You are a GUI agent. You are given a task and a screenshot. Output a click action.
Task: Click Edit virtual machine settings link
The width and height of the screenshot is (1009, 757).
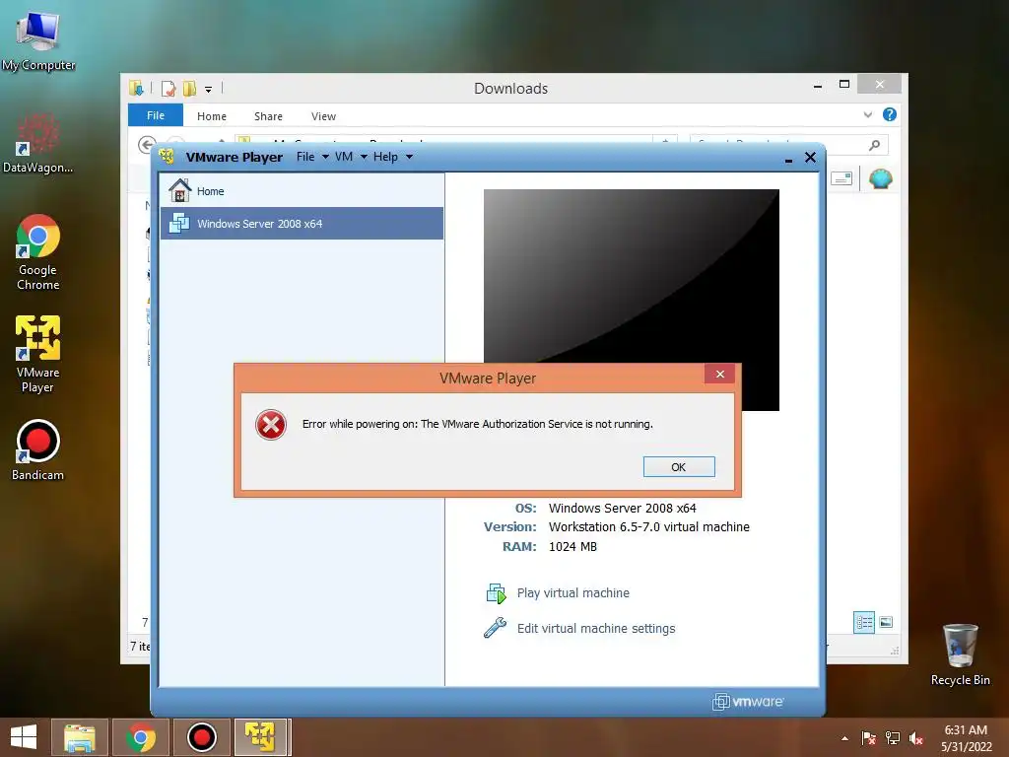[x=596, y=628]
